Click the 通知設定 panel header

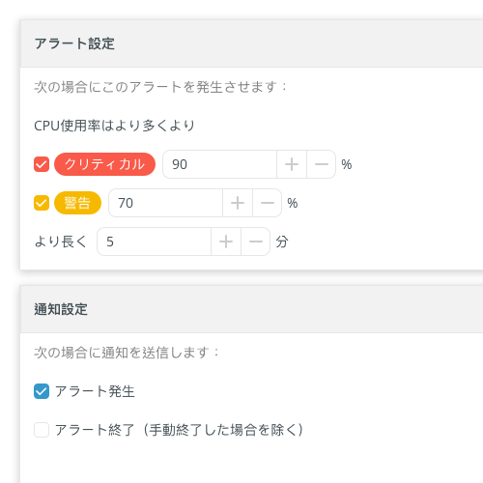point(251,309)
